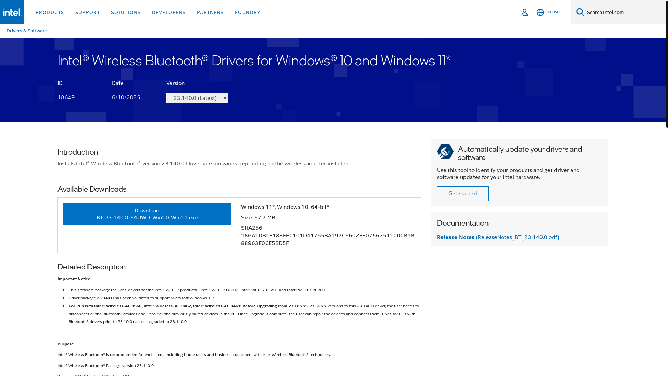Viewport: 669px width, 376px height.
Task: Click the Intel logo home icon
Action: pos(12,12)
